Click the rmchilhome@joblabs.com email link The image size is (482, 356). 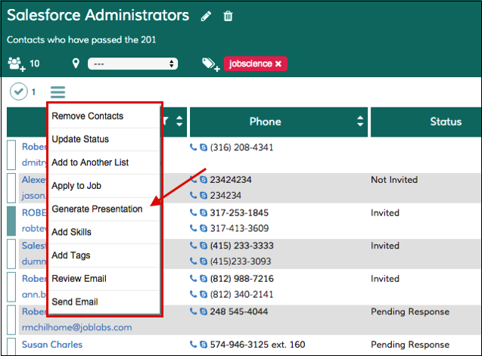click(77, 327)
